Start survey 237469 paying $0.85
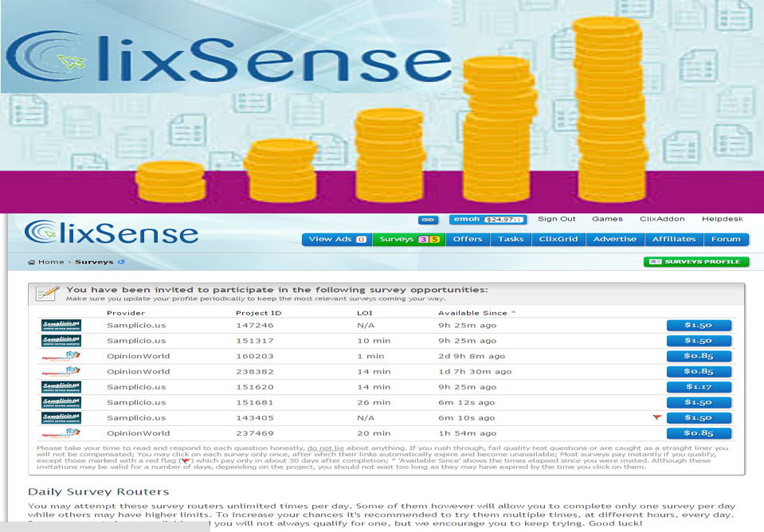Viewport: 764px width, 532px height. 699,433
